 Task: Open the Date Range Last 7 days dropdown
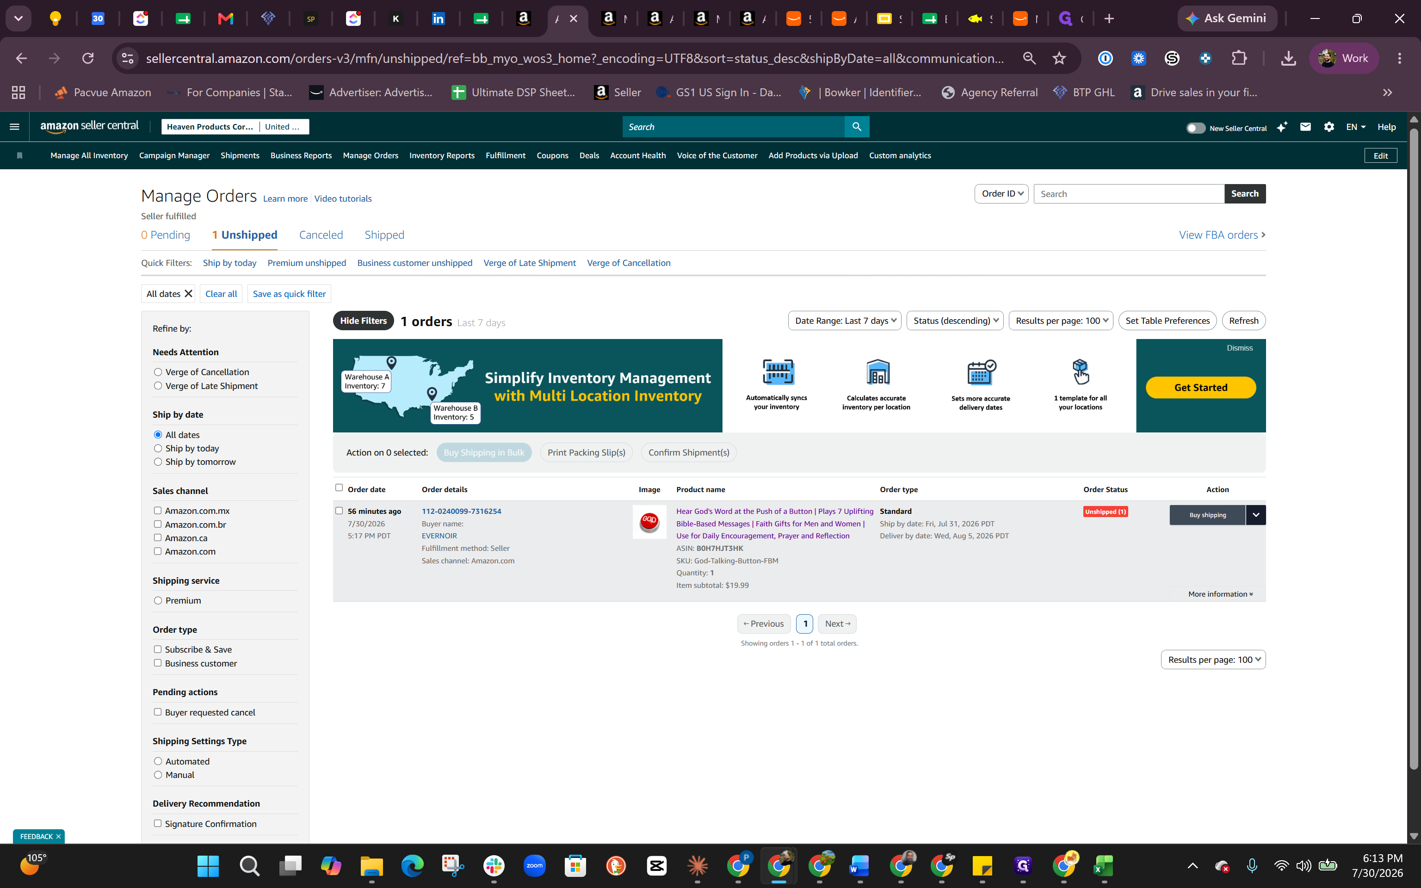click(x=844, y=321)
